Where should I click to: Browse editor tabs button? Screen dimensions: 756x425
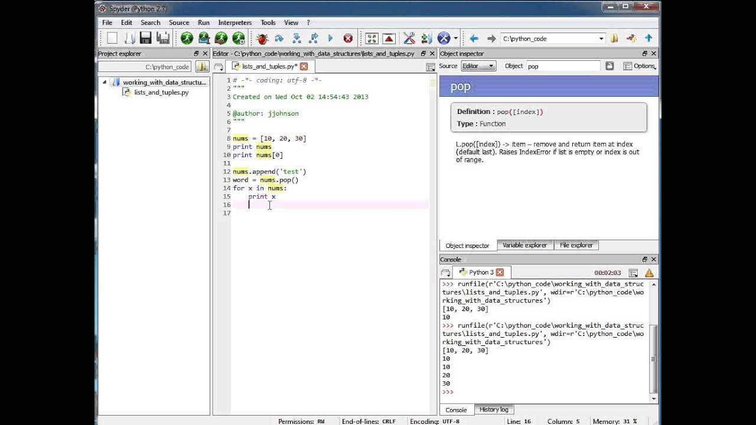218,67
